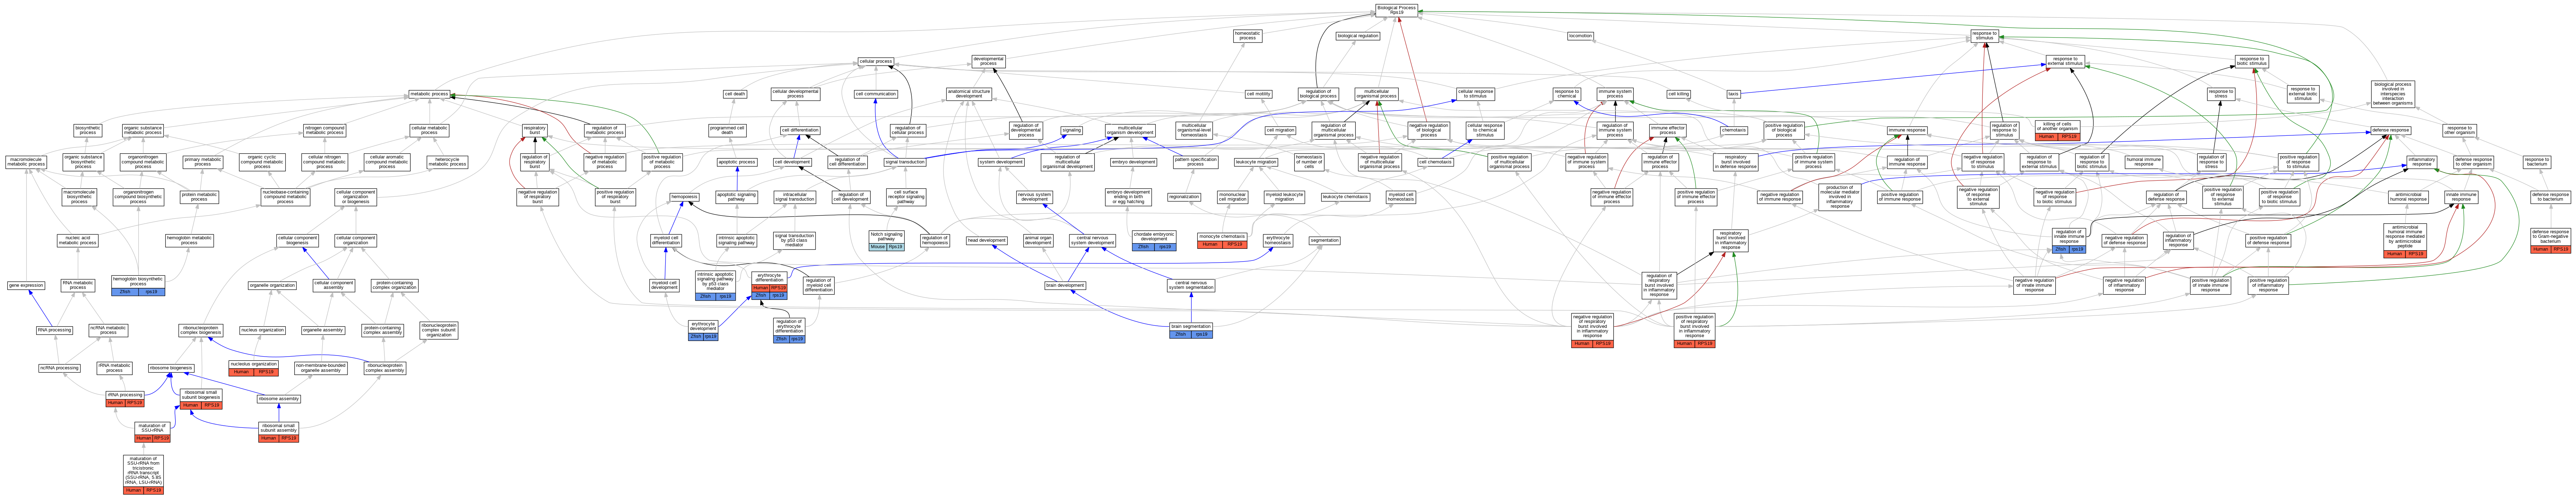Click the "head development" node
Viewport: 2576px width, 498px height.
pos(986,240)
